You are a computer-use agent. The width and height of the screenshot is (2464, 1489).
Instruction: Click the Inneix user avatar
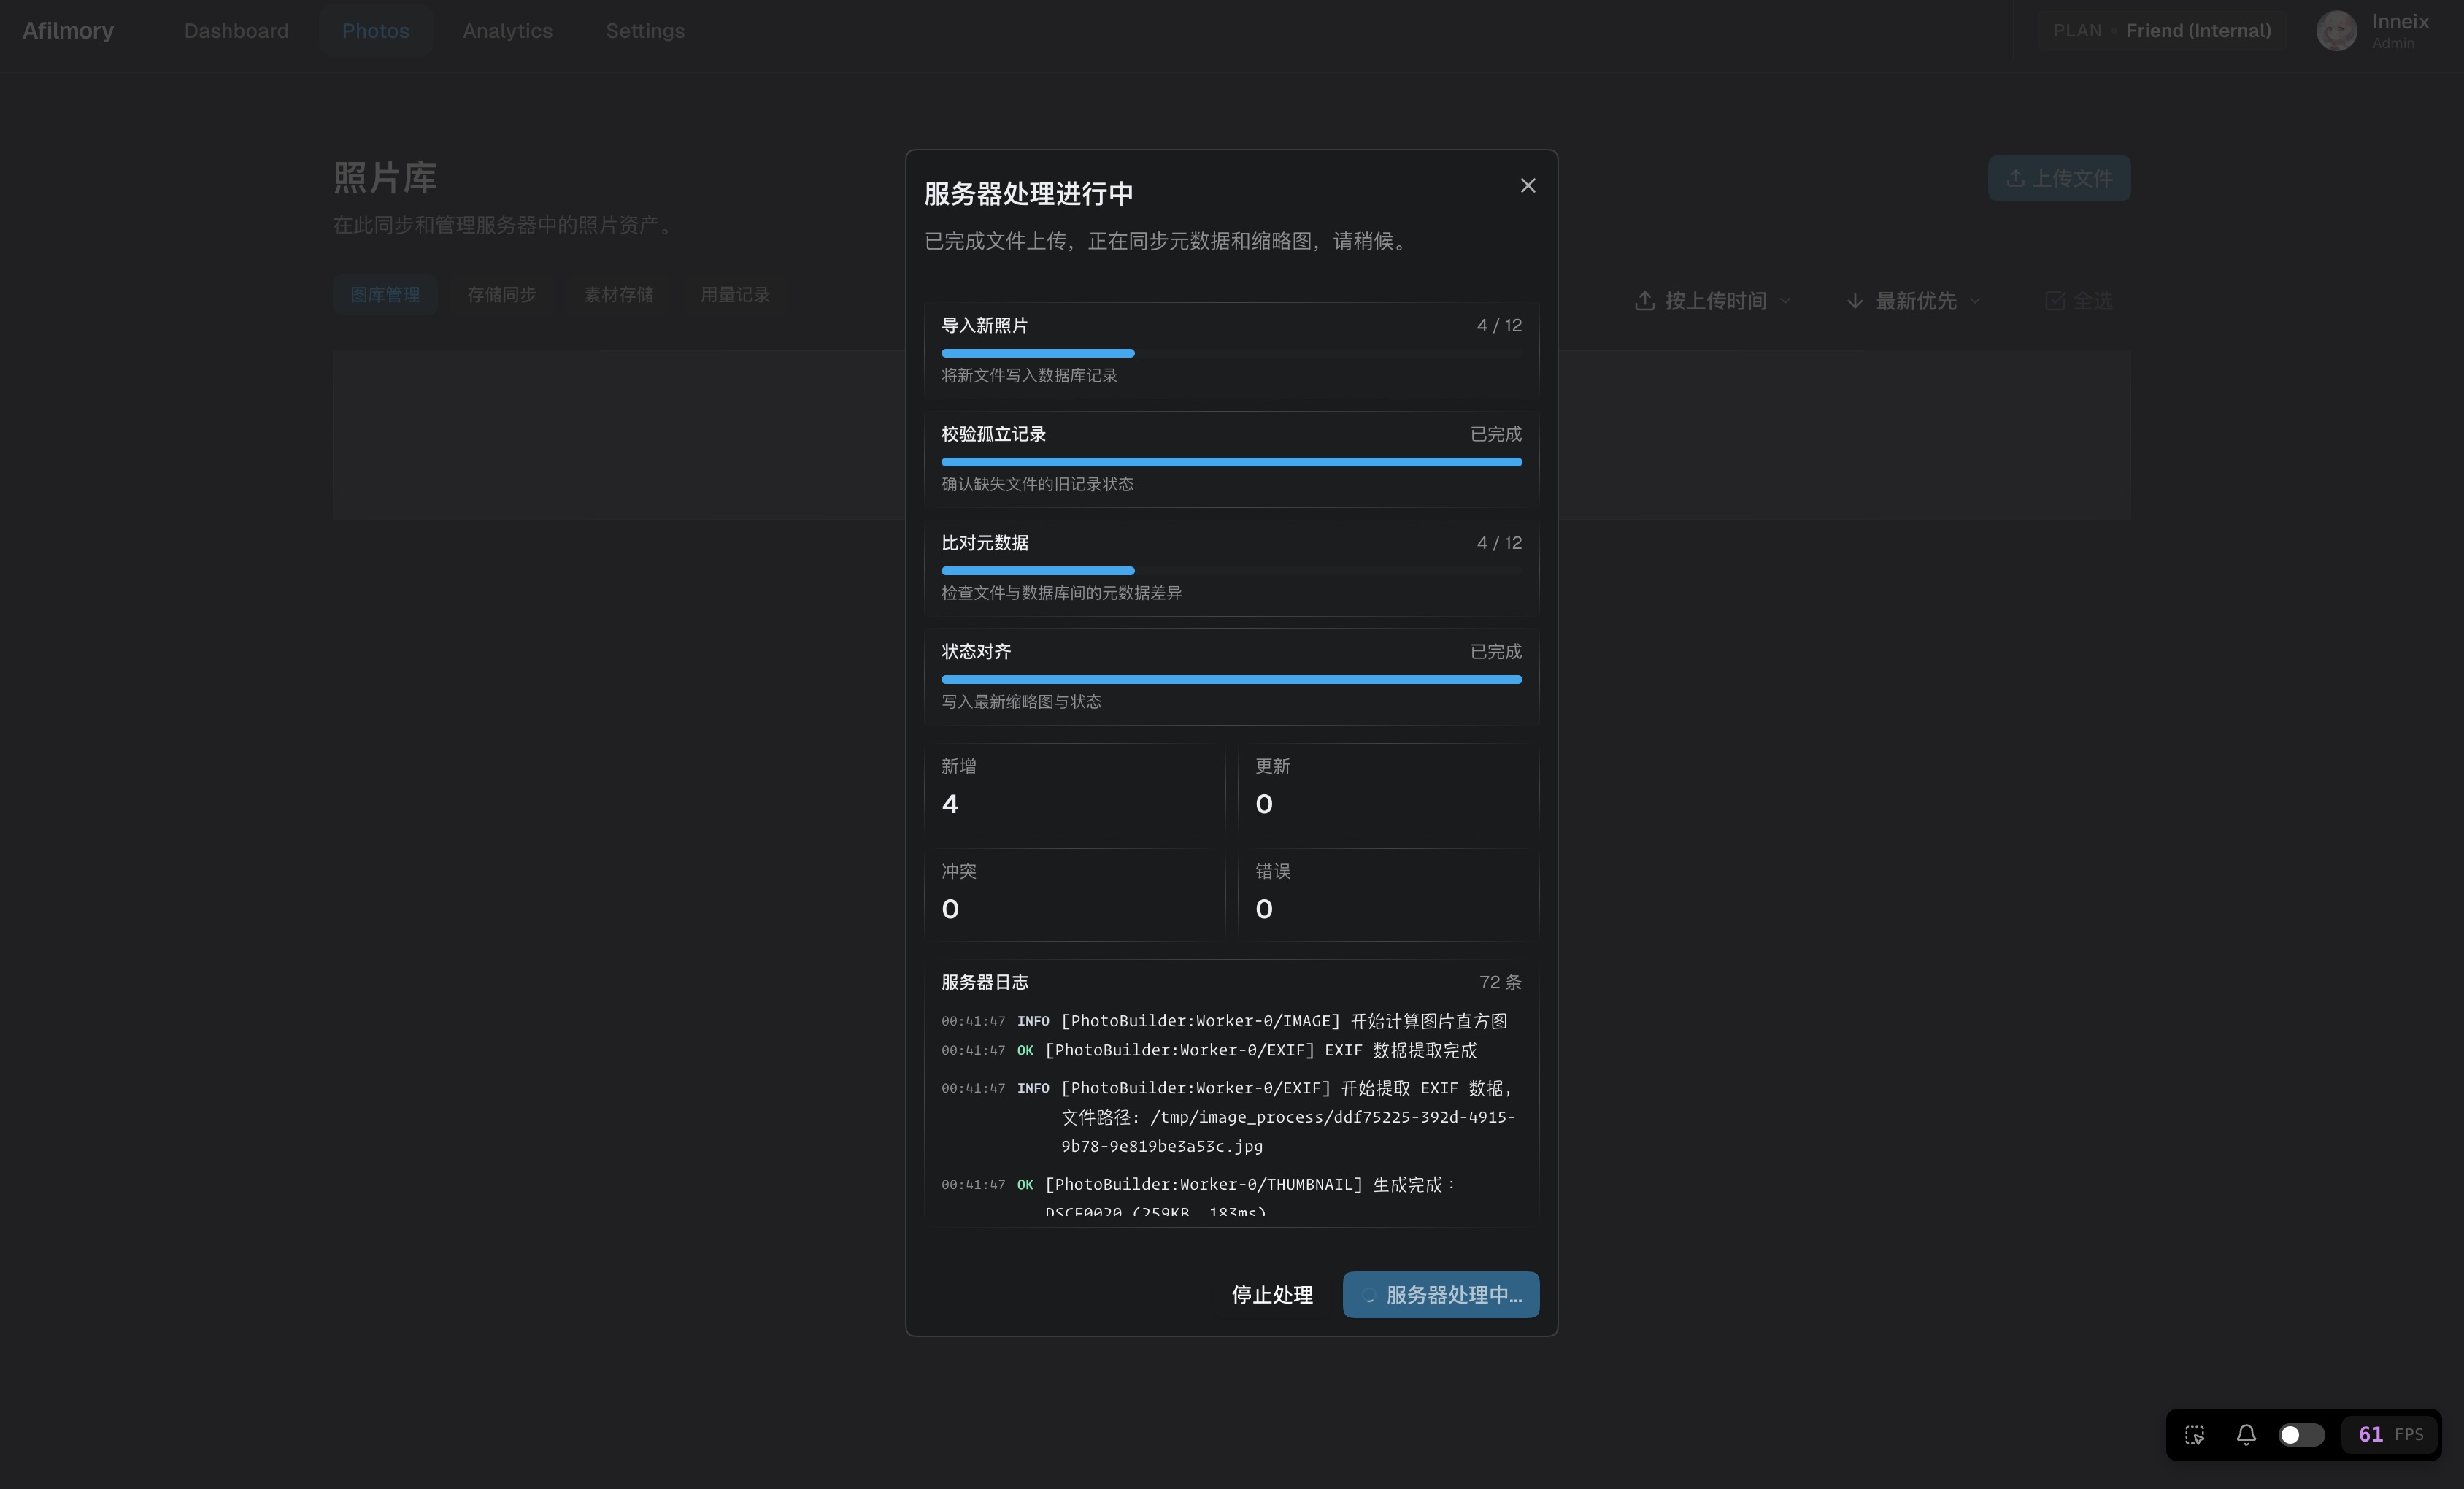pos(2336,31)
